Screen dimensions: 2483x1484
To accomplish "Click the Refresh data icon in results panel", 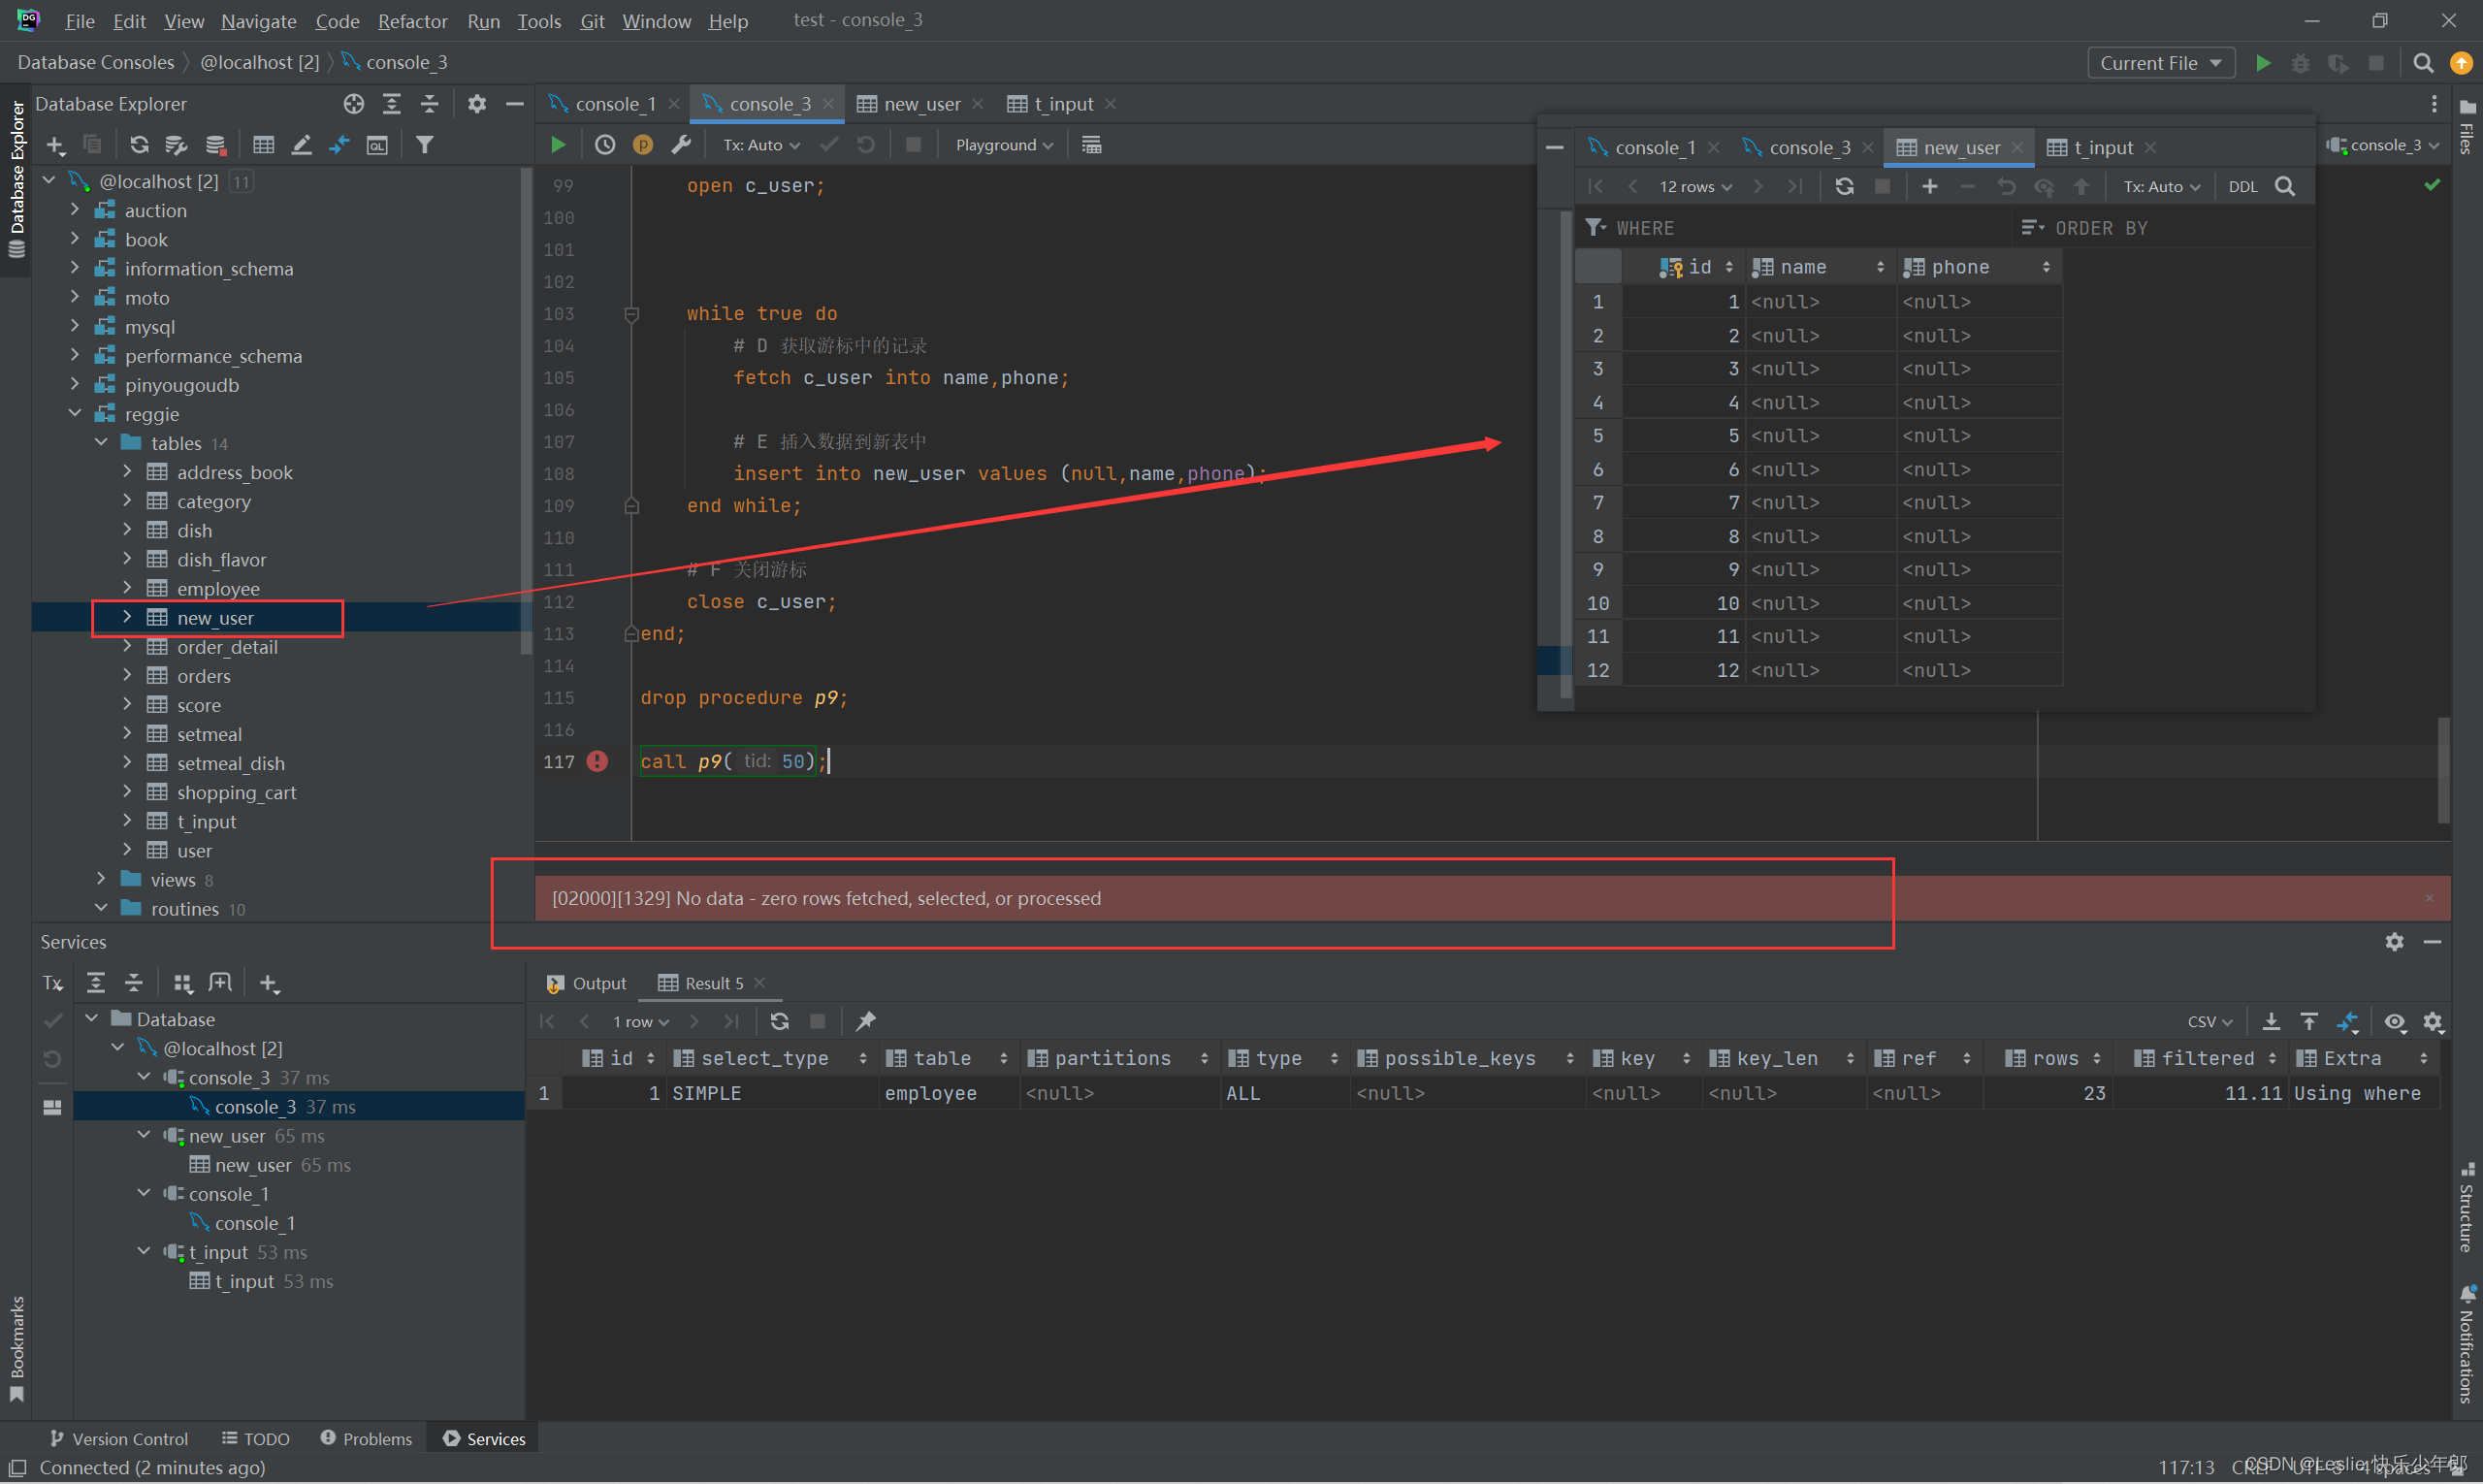I will pos(779,1021).
